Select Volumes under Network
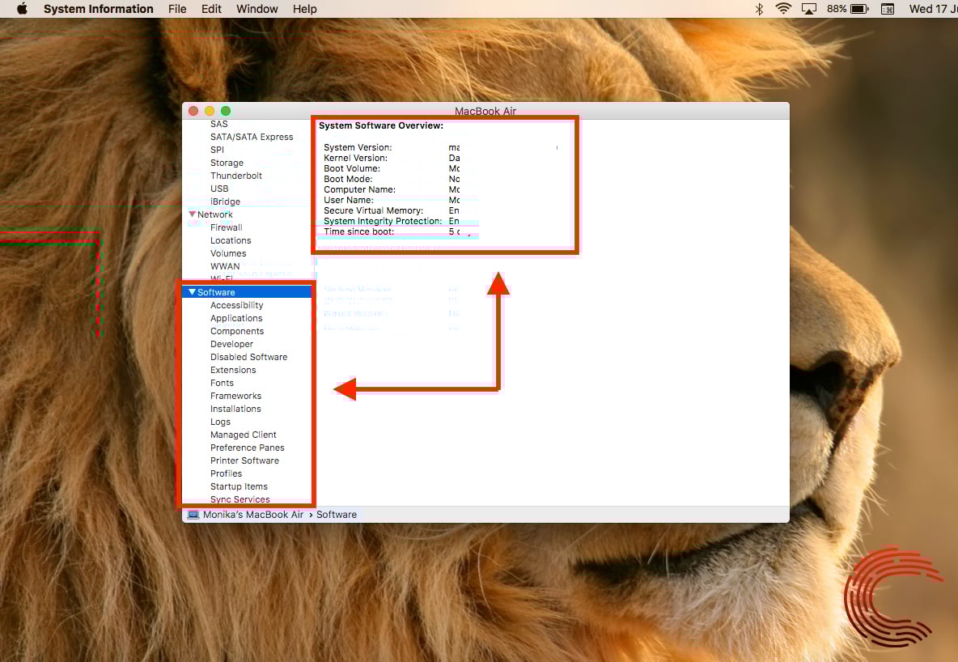 coord(228,253)
